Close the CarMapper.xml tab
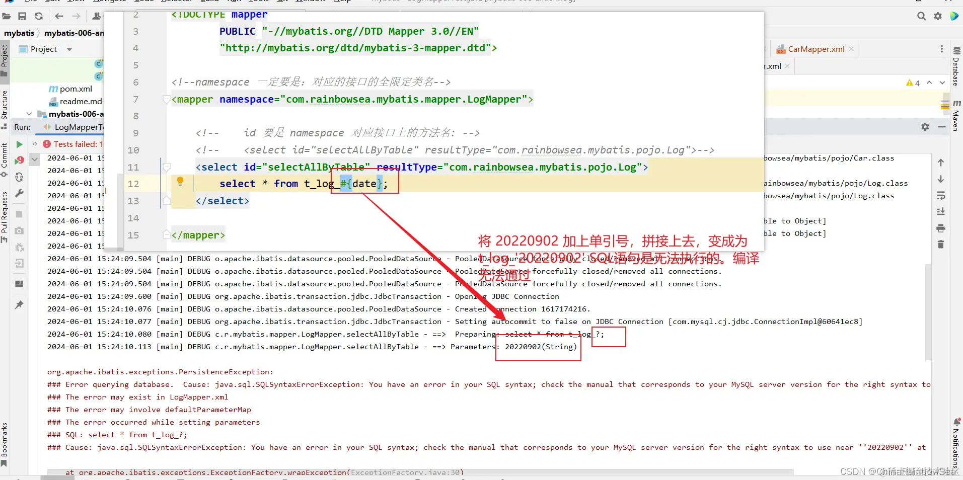Screen dimensions: 963x480 tap(851, 49)
